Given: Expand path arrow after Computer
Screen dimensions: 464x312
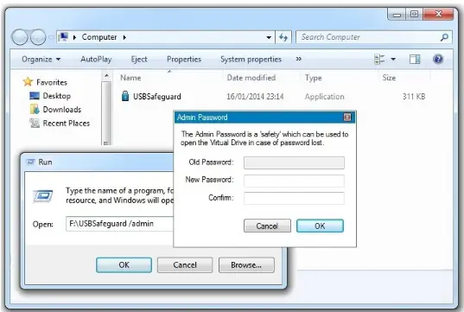Looking at the screenshot, I should (124, 37).
